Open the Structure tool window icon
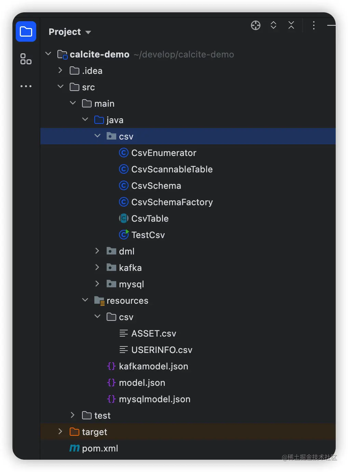 pyautogui.click(x=26, y=59)
